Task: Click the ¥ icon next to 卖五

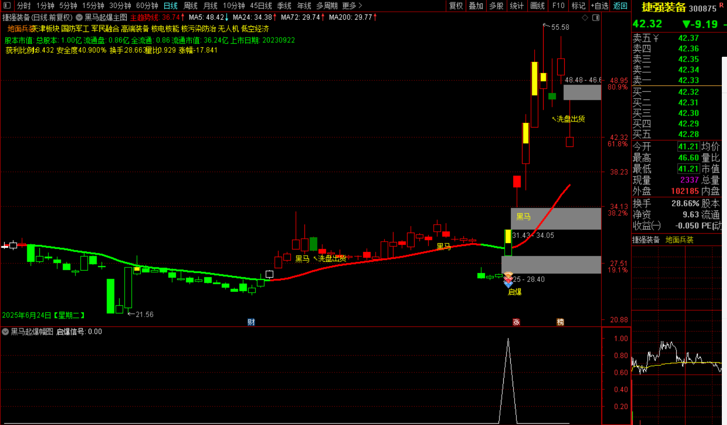Action: (x=656, y=38)
